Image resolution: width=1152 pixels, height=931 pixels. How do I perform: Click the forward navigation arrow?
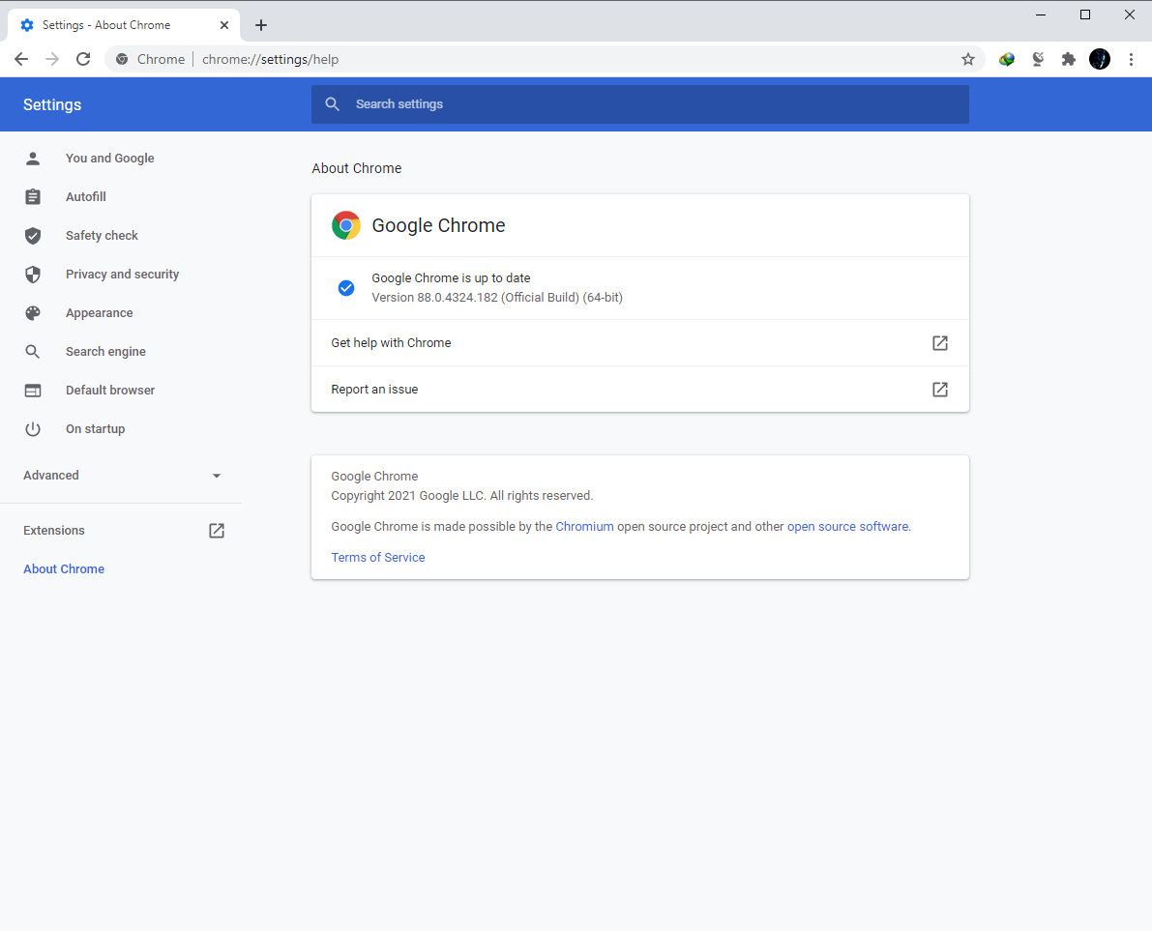click(52, 60)
